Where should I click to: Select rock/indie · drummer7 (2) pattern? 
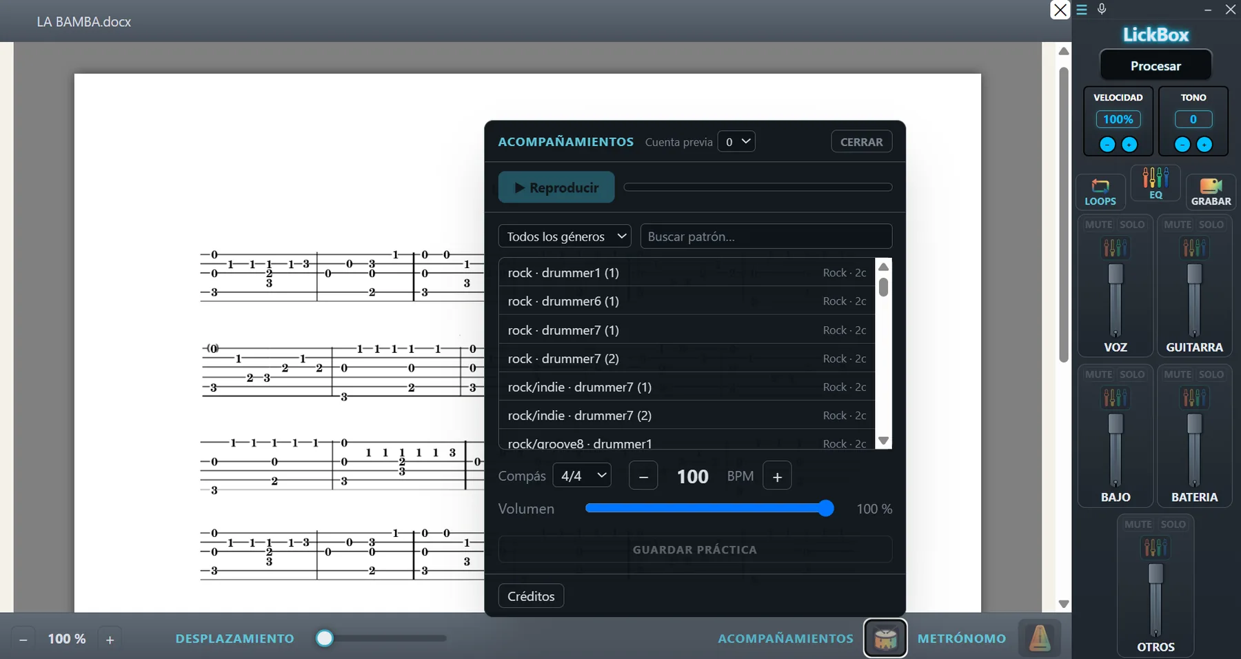[687, 416]
